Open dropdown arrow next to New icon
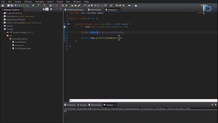This screenshot has width=218, height=123. tap(5, 5)
